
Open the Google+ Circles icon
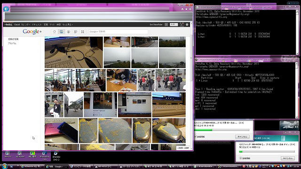click(x=76, y=32)
